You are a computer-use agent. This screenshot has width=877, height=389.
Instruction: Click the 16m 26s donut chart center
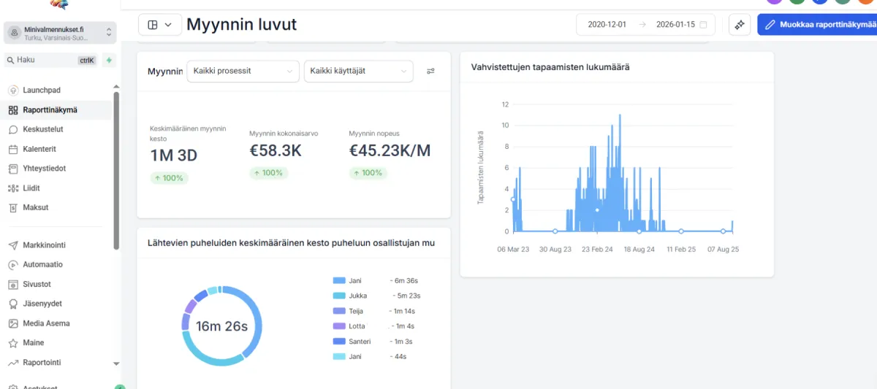point(221,326)
